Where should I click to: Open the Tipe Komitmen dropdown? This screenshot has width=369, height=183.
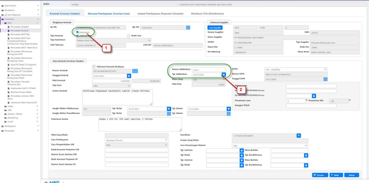(x=113, y=40)
